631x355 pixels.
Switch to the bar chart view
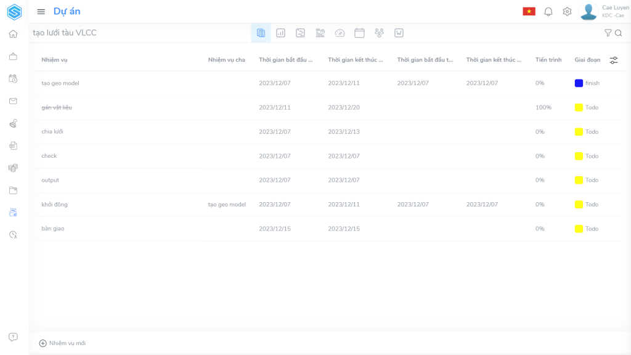(x=280, y=33)
